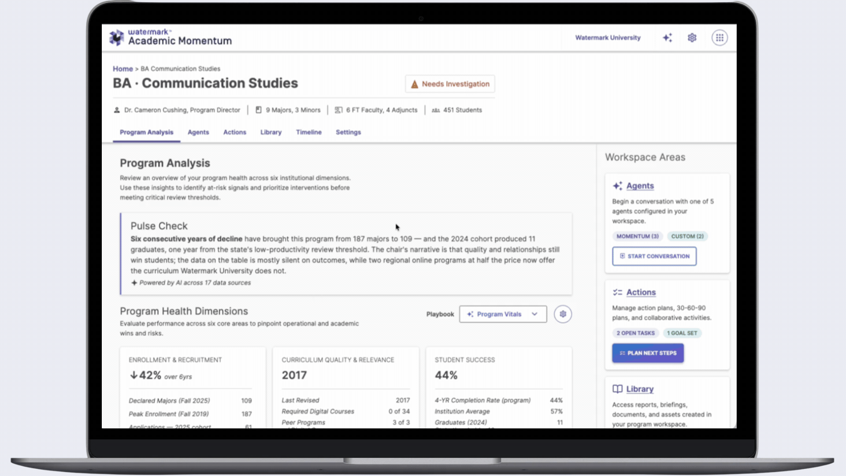The width and height of the screenshot is (846, 476).
Task: Open the Settings tab
Action: [348, 132]
